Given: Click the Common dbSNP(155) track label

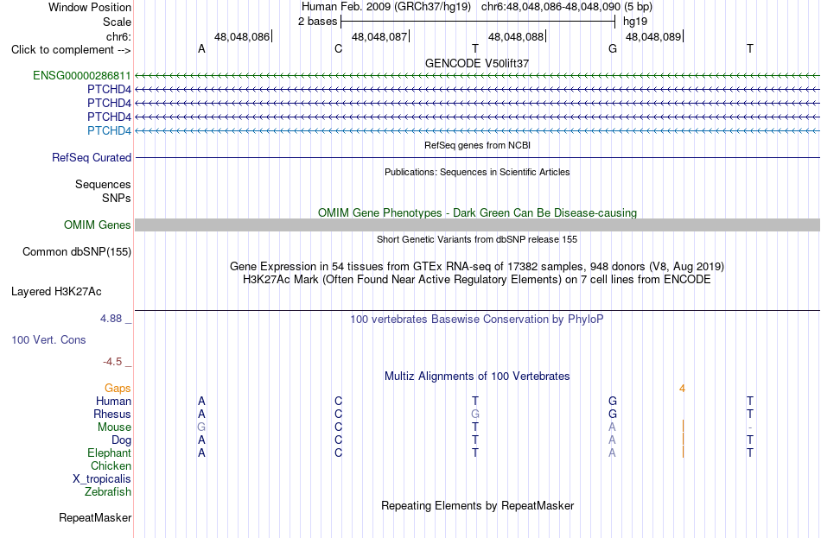Looking at the screenshot, I should (x=77, y=252).
